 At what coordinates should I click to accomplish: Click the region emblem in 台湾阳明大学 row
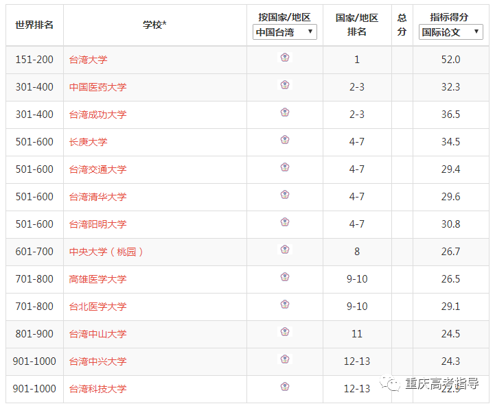click(285, 222)
